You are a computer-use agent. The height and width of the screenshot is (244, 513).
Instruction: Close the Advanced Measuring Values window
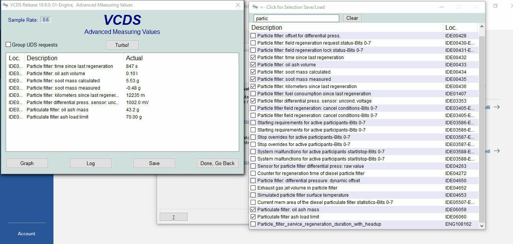[x=238, y=5]
